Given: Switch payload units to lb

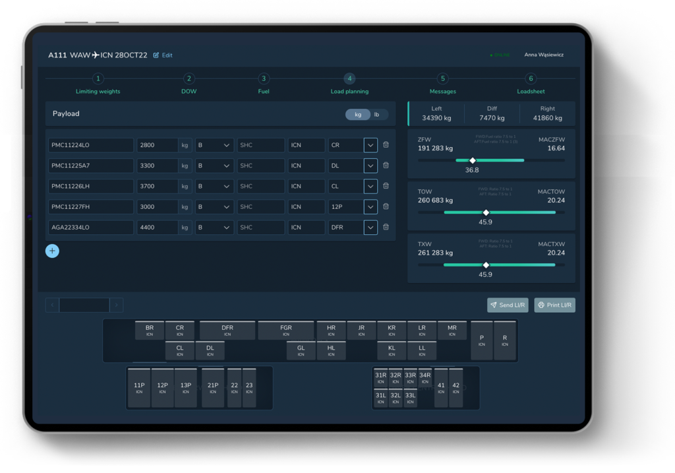Looking at the screenshot, I should [x=377, y=114].
